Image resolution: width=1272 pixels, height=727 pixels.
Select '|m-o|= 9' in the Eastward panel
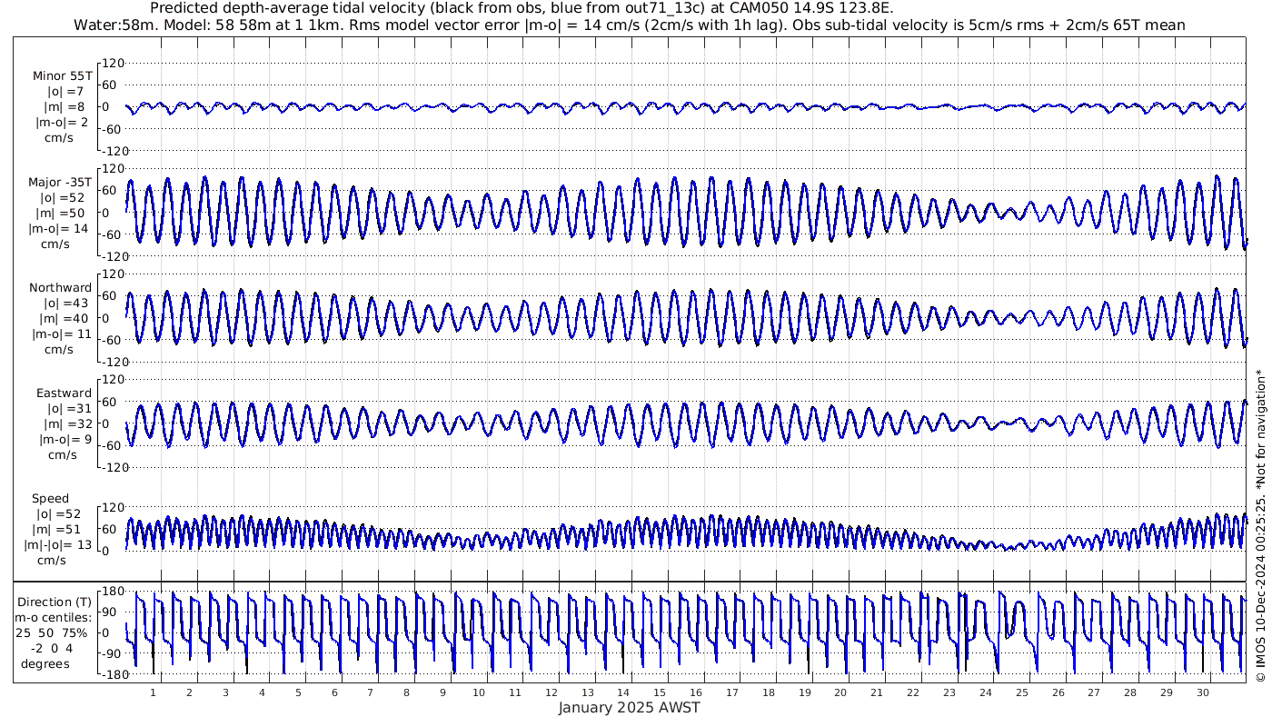tap(65, 440)
